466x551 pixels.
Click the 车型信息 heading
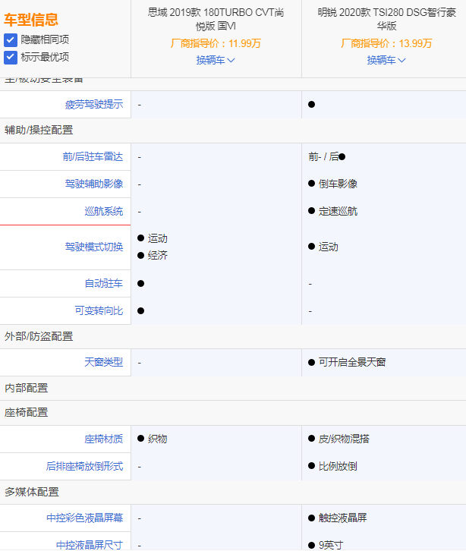coord(31,20)
